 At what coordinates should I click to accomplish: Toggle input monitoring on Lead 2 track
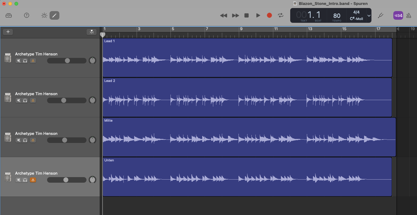(x=33, y=100)
